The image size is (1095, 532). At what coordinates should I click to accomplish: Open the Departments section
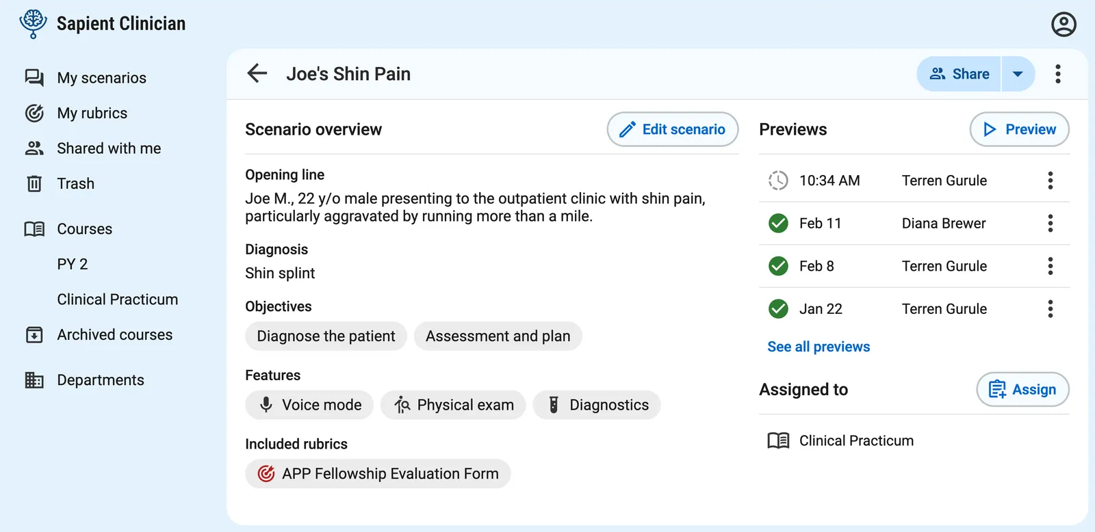coord(100,380)
